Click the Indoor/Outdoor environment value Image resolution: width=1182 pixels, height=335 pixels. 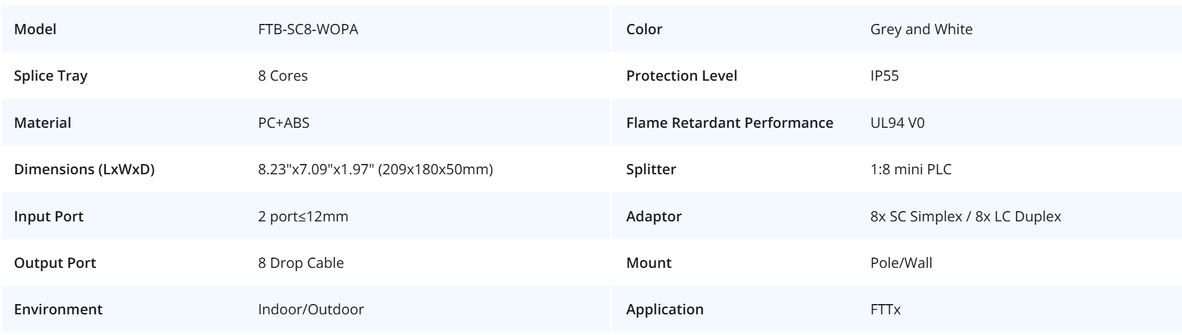point(311,309)
